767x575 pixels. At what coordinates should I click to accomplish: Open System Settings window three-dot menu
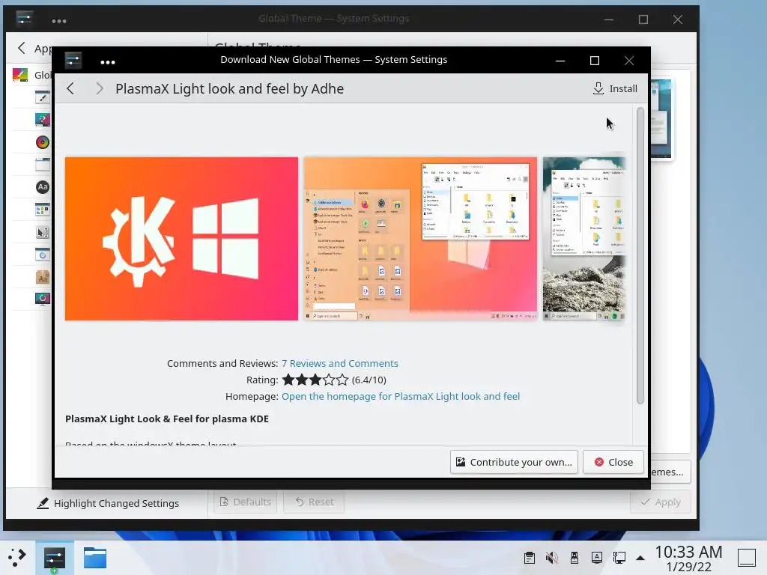click(x=58, y=21)
